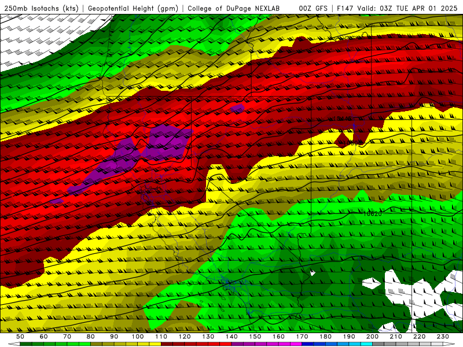The width and height of the screenshot is (463, 347).
Task: Click the '150' value on the color scale
Action: (255, 337)
